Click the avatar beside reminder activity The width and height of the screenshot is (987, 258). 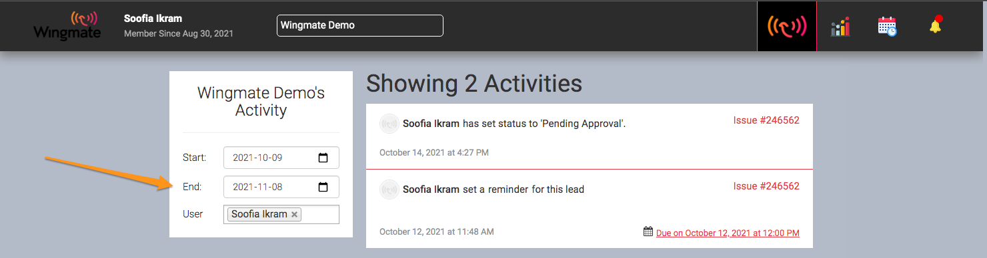coord(389,190)
